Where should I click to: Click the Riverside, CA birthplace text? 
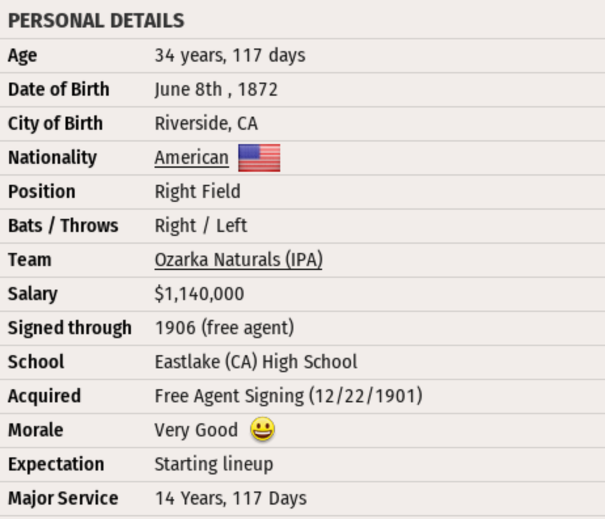pos(206,124)
